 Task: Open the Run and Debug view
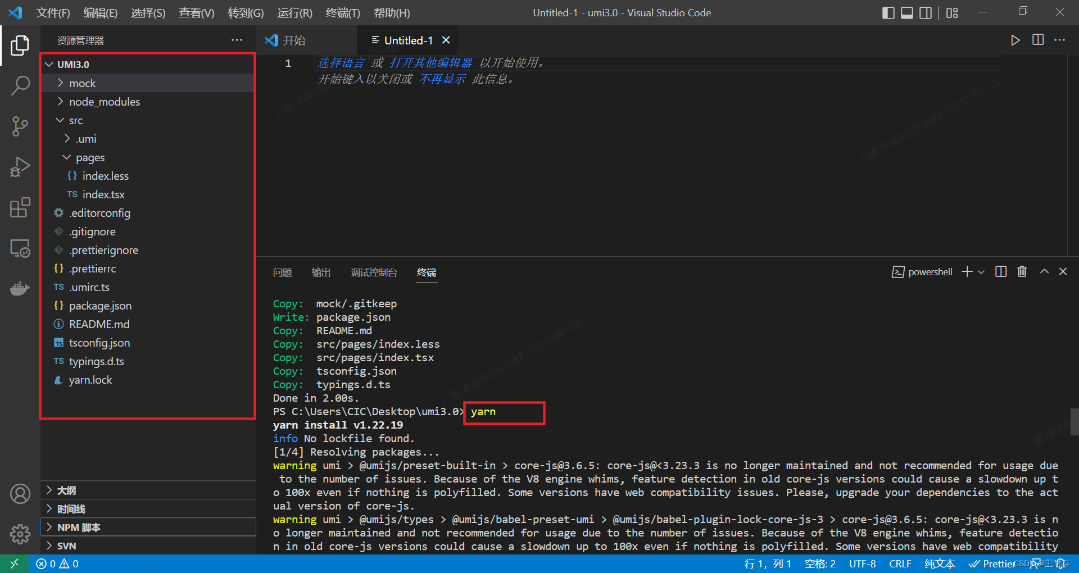[x=20, y=167]
